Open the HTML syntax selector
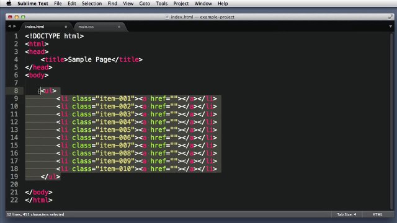397x223 pixels. 377,214
